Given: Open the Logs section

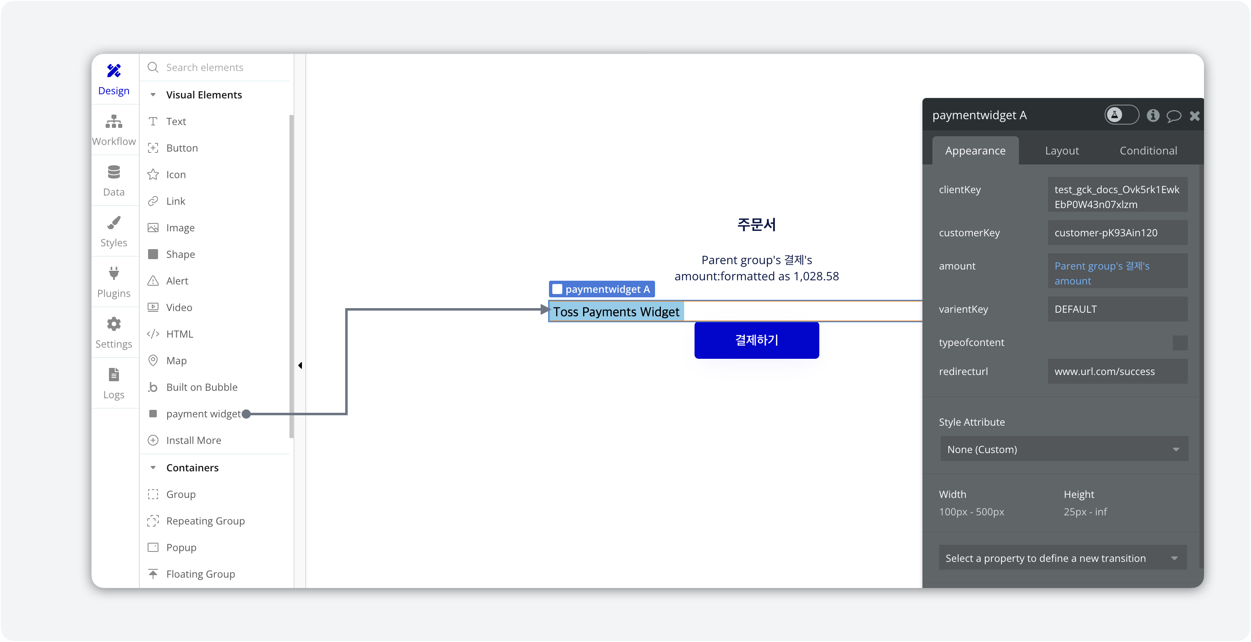Looking at the screenshot, I should click(114, 384).
